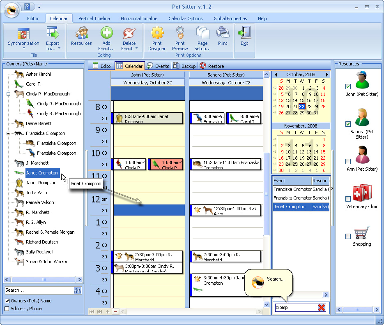
Task: Go to next month in date navigator
Action: pos(327,75)
